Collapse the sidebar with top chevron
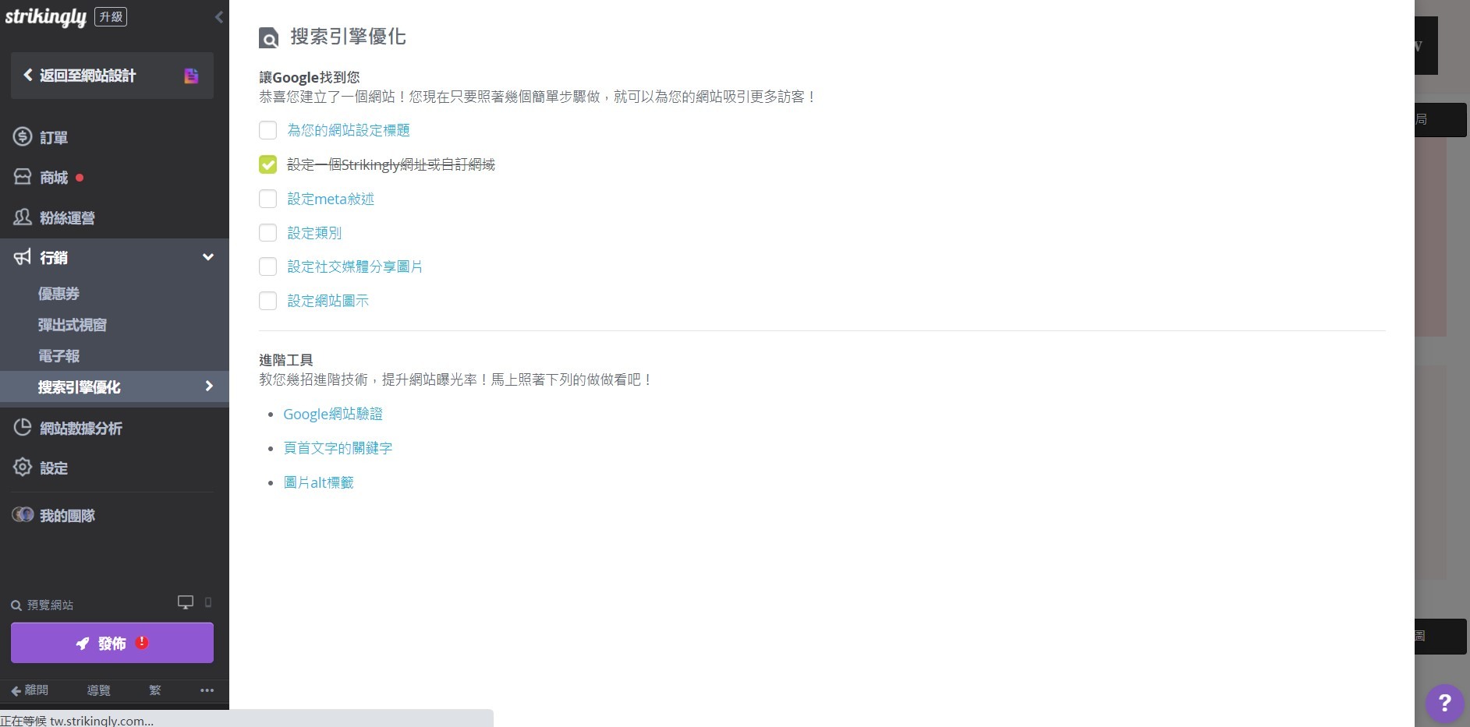Screen dimensions: 1470x727 click(x=218, y=17)
